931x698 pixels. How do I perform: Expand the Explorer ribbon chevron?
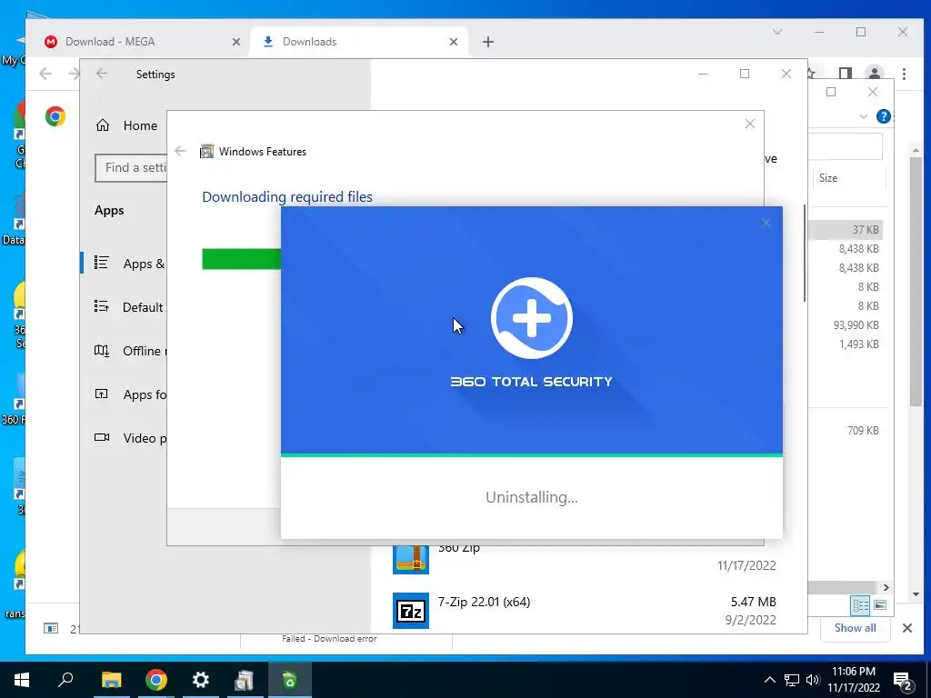864,116
